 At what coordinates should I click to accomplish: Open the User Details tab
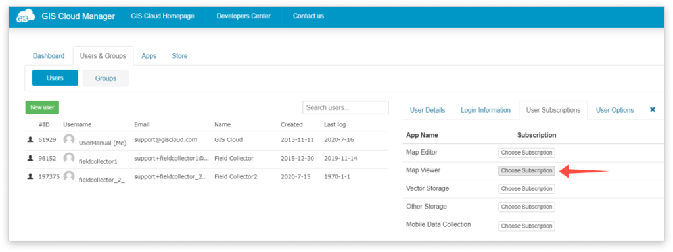pyautogui.click(x=427, y=110)
